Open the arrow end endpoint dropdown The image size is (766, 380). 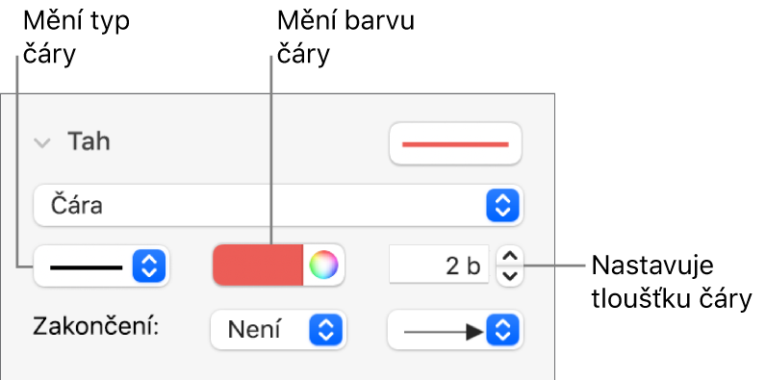click(455, 330)
